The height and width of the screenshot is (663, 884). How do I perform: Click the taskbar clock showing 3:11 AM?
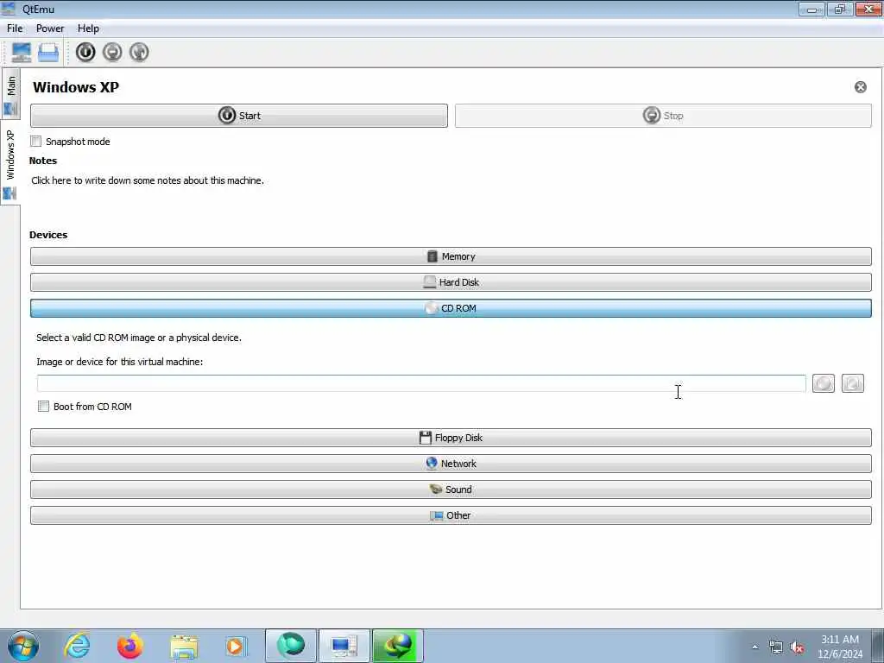click(840, 647)
